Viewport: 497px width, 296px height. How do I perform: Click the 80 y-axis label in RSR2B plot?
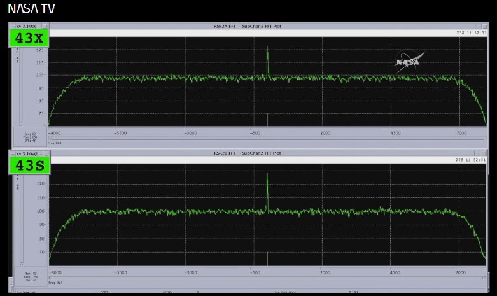(x=42, y=239)
